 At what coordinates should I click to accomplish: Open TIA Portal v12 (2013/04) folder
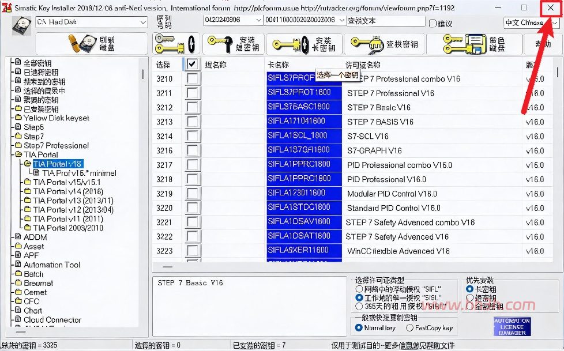[x=73, y=210]
